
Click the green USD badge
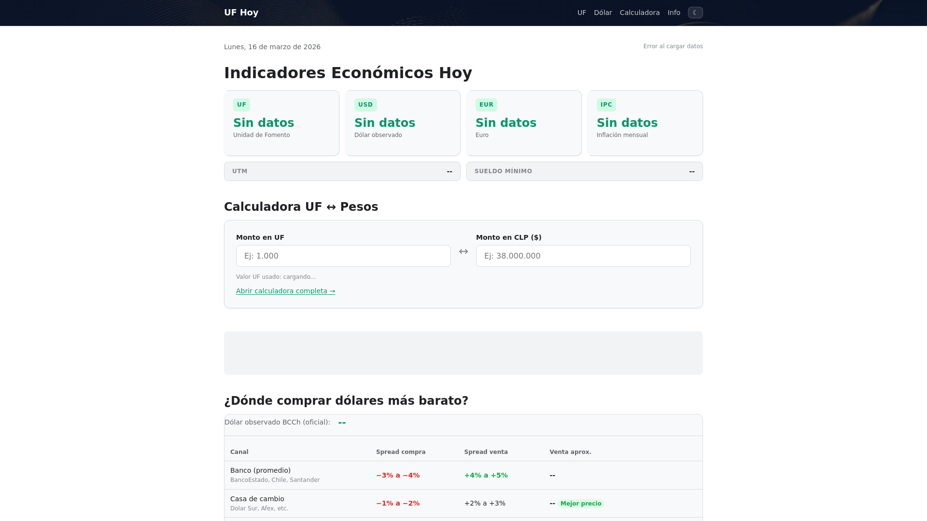365,105
